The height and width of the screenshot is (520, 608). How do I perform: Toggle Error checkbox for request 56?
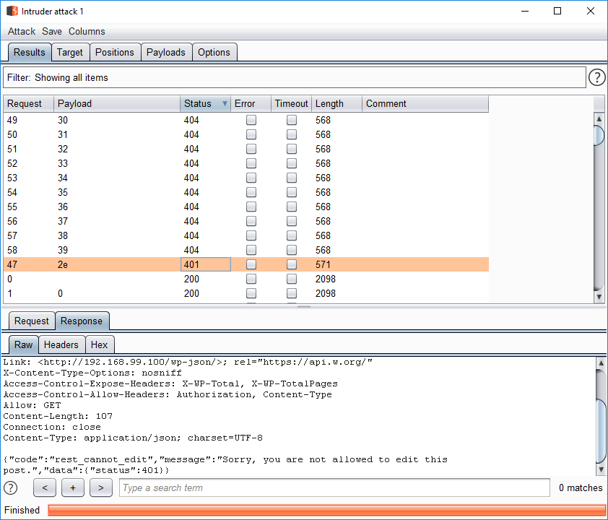[251, 221]
